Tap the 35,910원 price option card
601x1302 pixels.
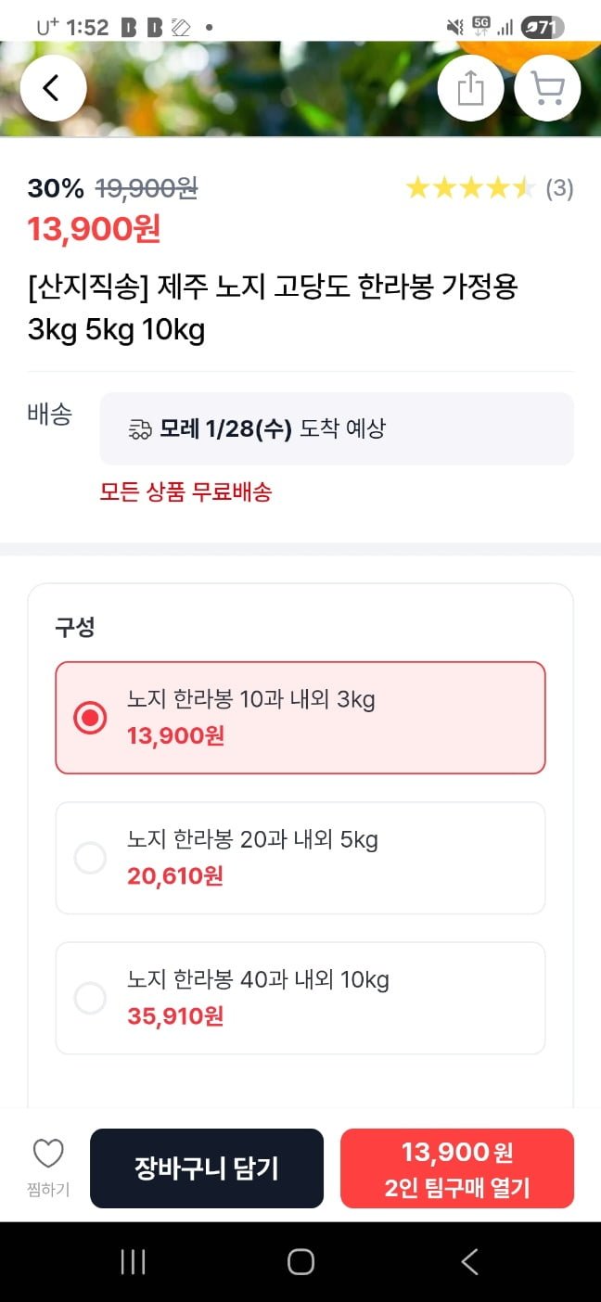300,998
